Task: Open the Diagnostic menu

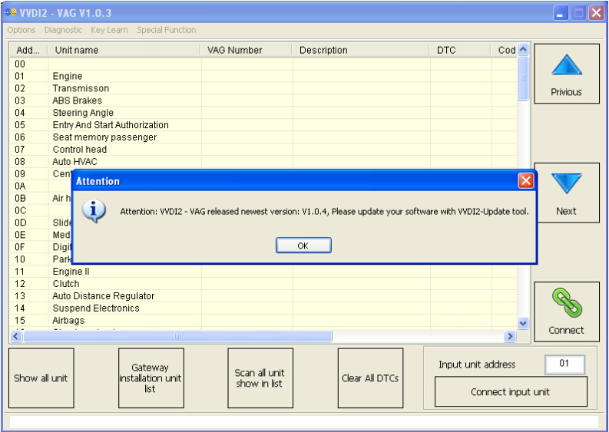Action: coord(63,30)
